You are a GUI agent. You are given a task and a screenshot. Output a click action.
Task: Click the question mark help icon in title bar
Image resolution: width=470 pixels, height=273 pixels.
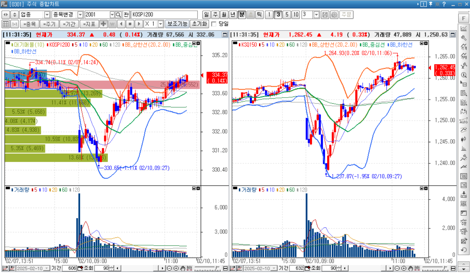(x=444, y=4)
